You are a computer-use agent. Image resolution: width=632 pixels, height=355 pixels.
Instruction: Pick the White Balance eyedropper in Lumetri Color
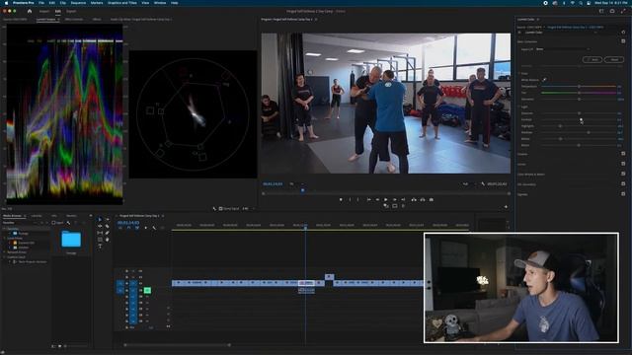544,80
